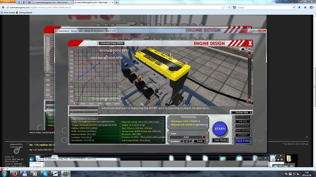316x177 pixels.
Task: Close the Engine Design panel with X
Action: click(x=250, y=43)
